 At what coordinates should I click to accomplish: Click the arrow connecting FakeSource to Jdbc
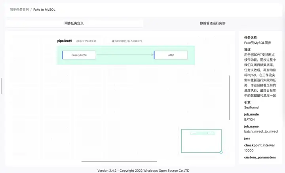click(x=125, y=55)
